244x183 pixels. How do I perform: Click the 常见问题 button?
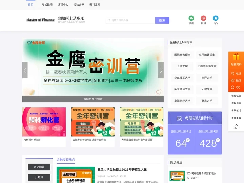pos(39,167)
